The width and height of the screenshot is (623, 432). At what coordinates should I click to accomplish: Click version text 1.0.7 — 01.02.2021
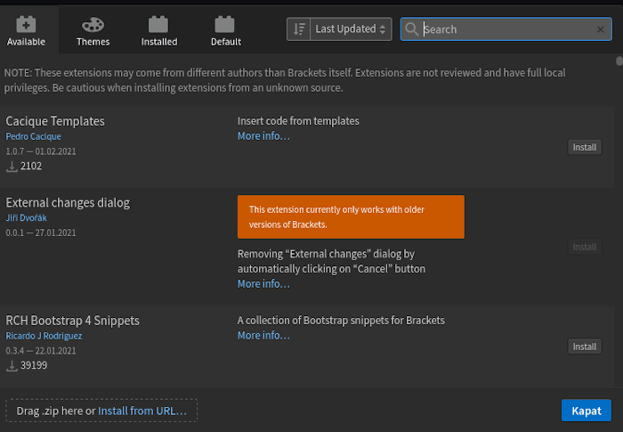click(x=41, y=151)
